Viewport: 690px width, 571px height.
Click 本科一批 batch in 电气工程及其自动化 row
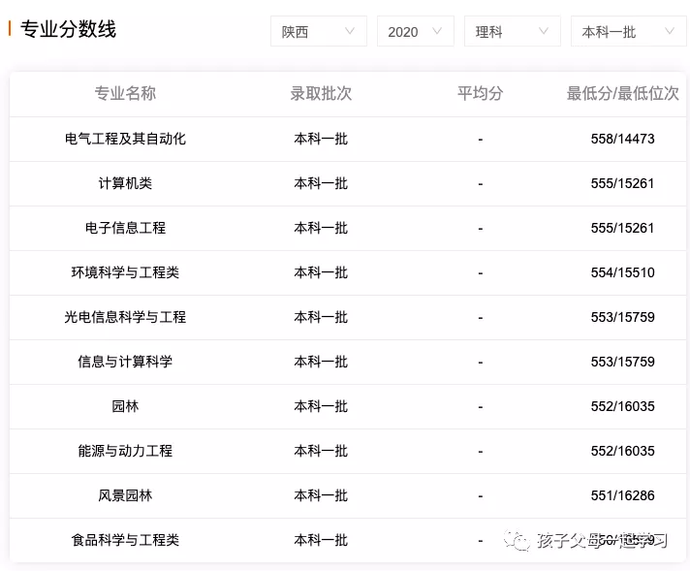tap(321, 140)
